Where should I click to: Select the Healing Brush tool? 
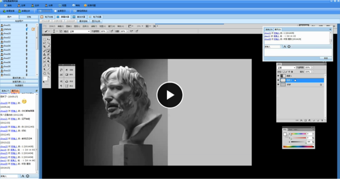(x=44, y=51)
